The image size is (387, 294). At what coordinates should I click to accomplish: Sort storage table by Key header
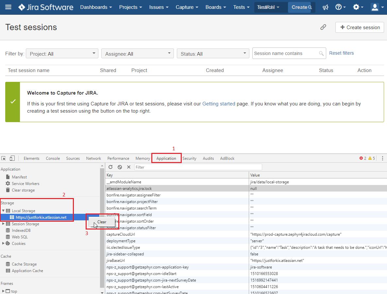pos(177,175)
